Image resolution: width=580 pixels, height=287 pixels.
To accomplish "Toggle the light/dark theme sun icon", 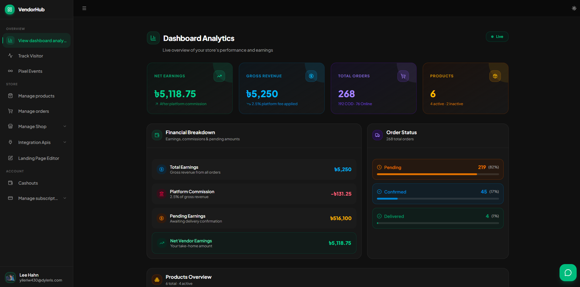I will coord(574,8).
